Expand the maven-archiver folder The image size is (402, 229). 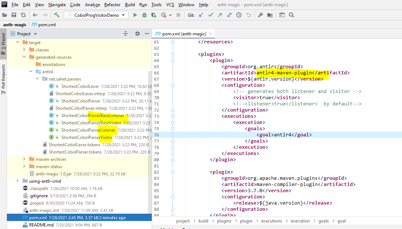pos(24,160)
